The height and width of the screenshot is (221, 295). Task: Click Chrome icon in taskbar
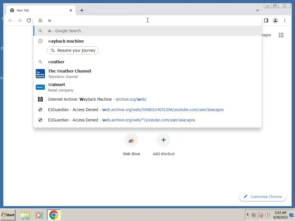click(x=54, y=215)
